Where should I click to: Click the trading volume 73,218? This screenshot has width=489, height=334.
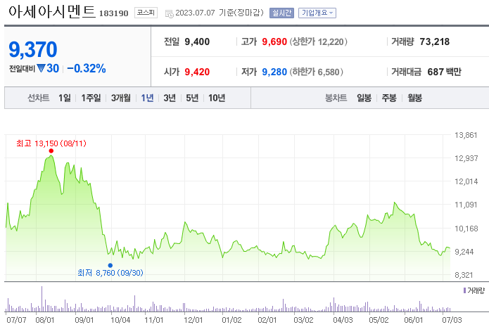[434, 41]
